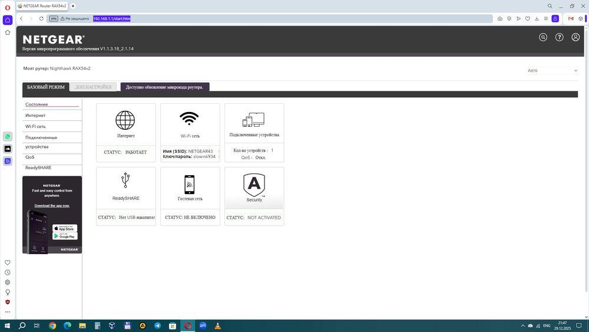The width and height of the screenshot is (589, 332).
Task: Click the NETGEAR header search icon
Action: coord(543,37)
